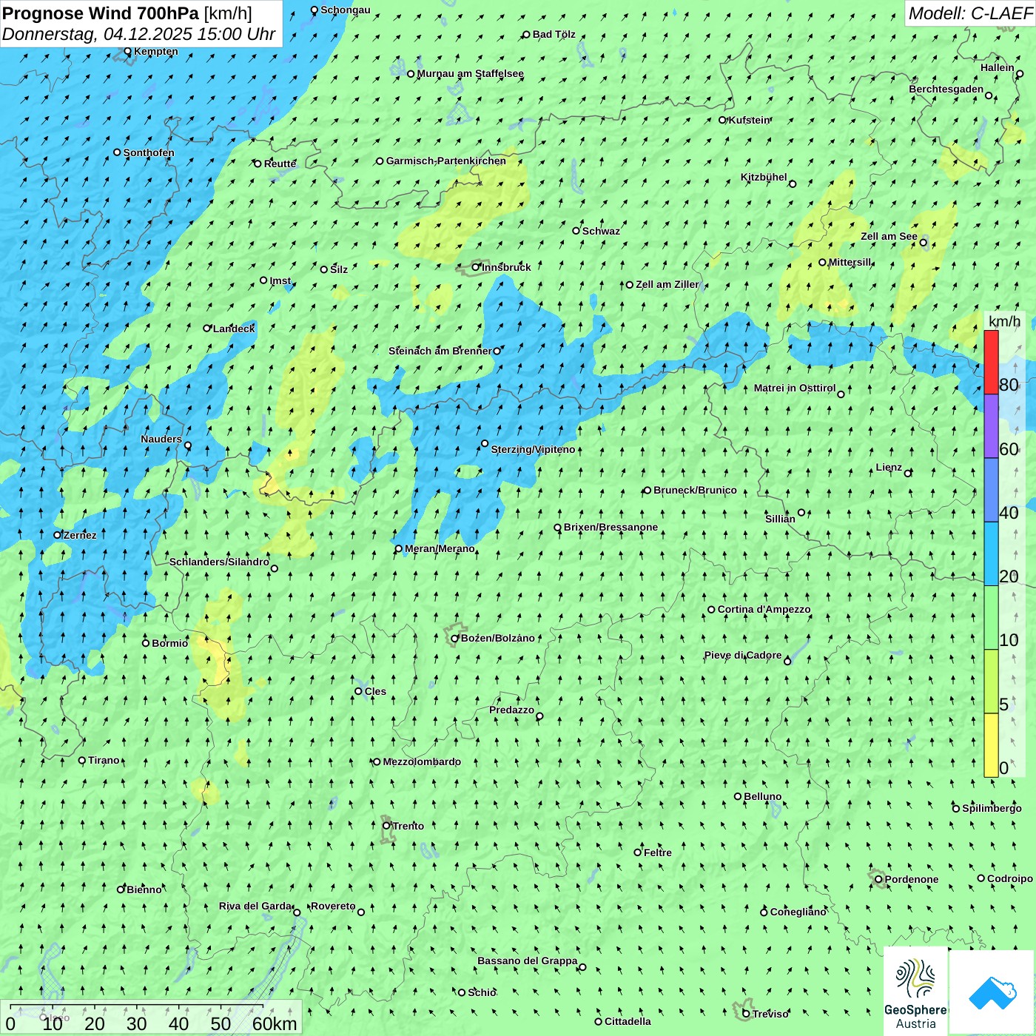Select the dark blue legend band
Viewport: 1036px width, 1036px height.
tap(991, 491)
